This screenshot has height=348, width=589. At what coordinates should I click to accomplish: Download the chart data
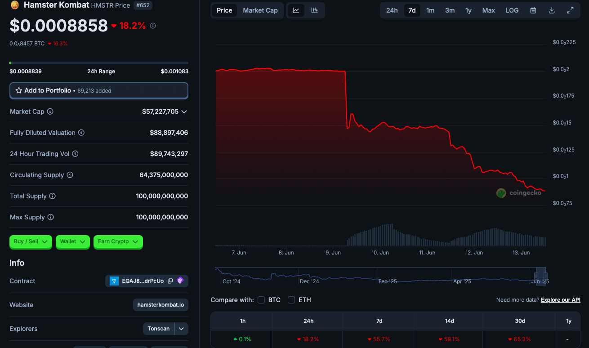[552, 10]
